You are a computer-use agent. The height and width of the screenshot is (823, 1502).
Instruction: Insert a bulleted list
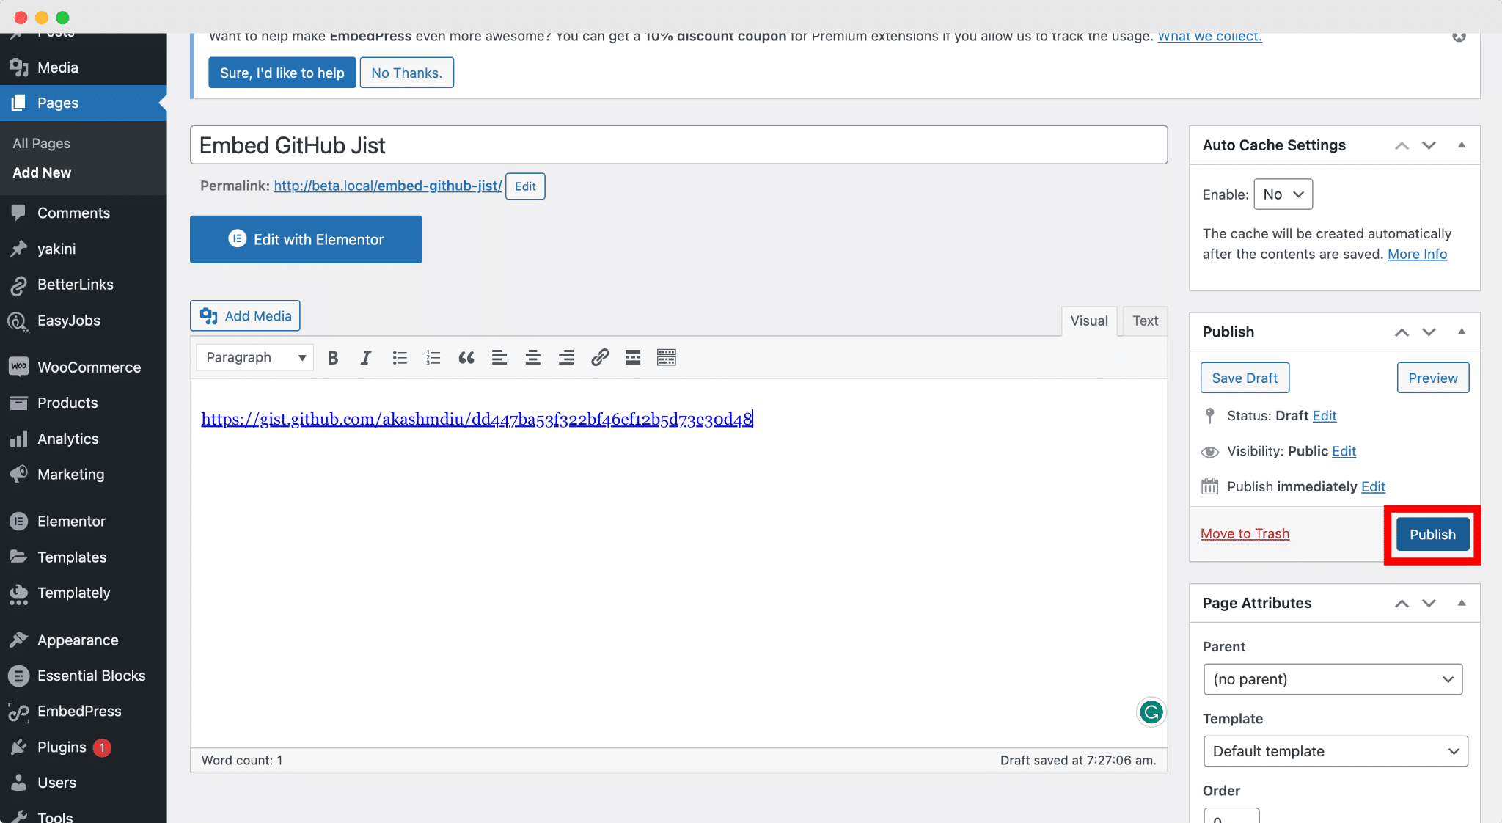point(400,358)
